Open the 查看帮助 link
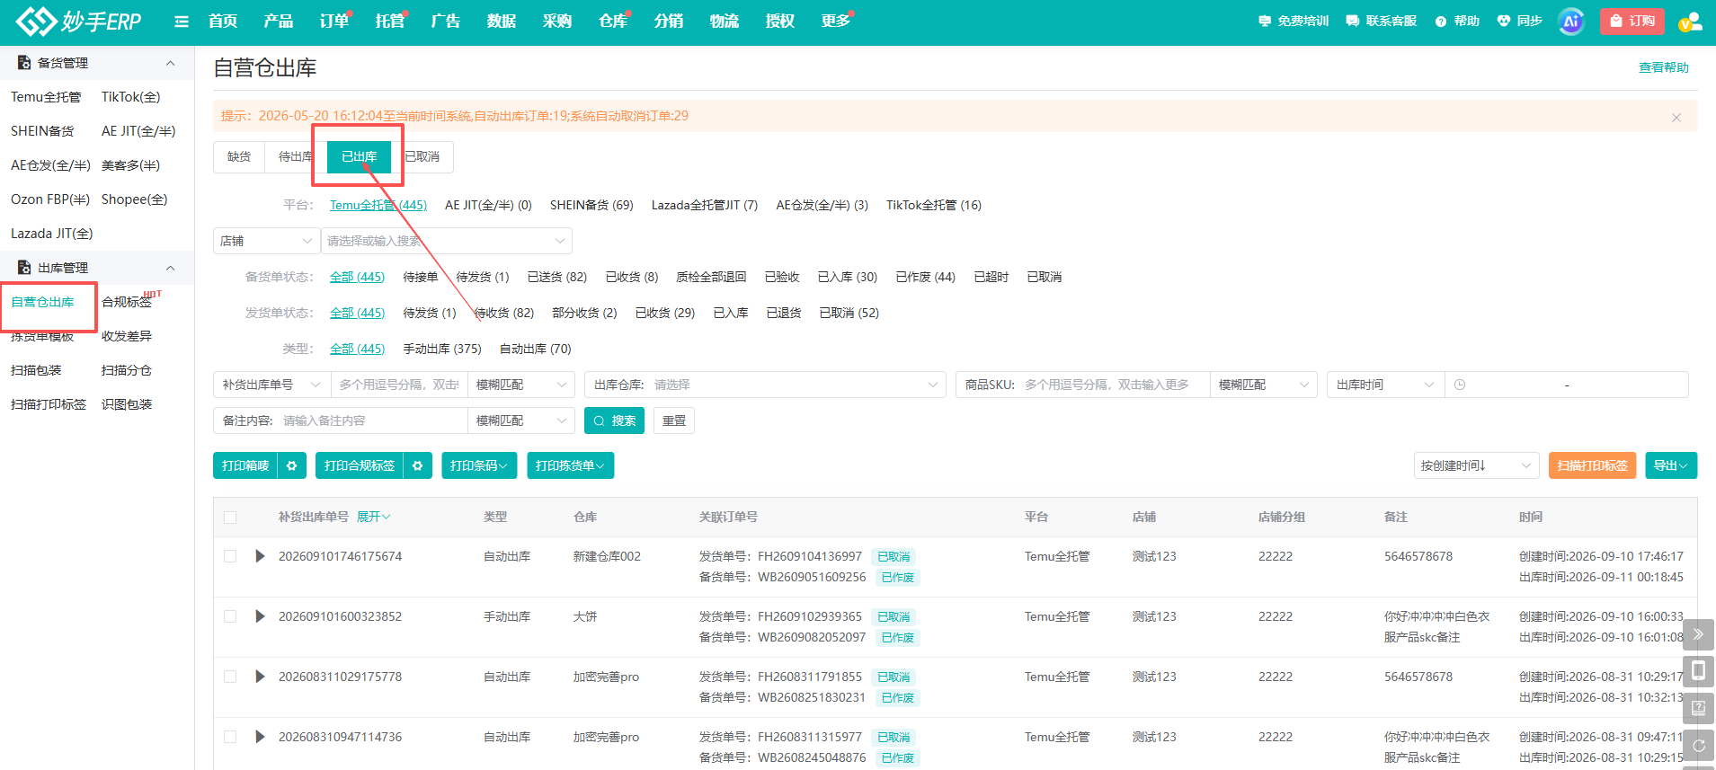 coord(1663,67)
